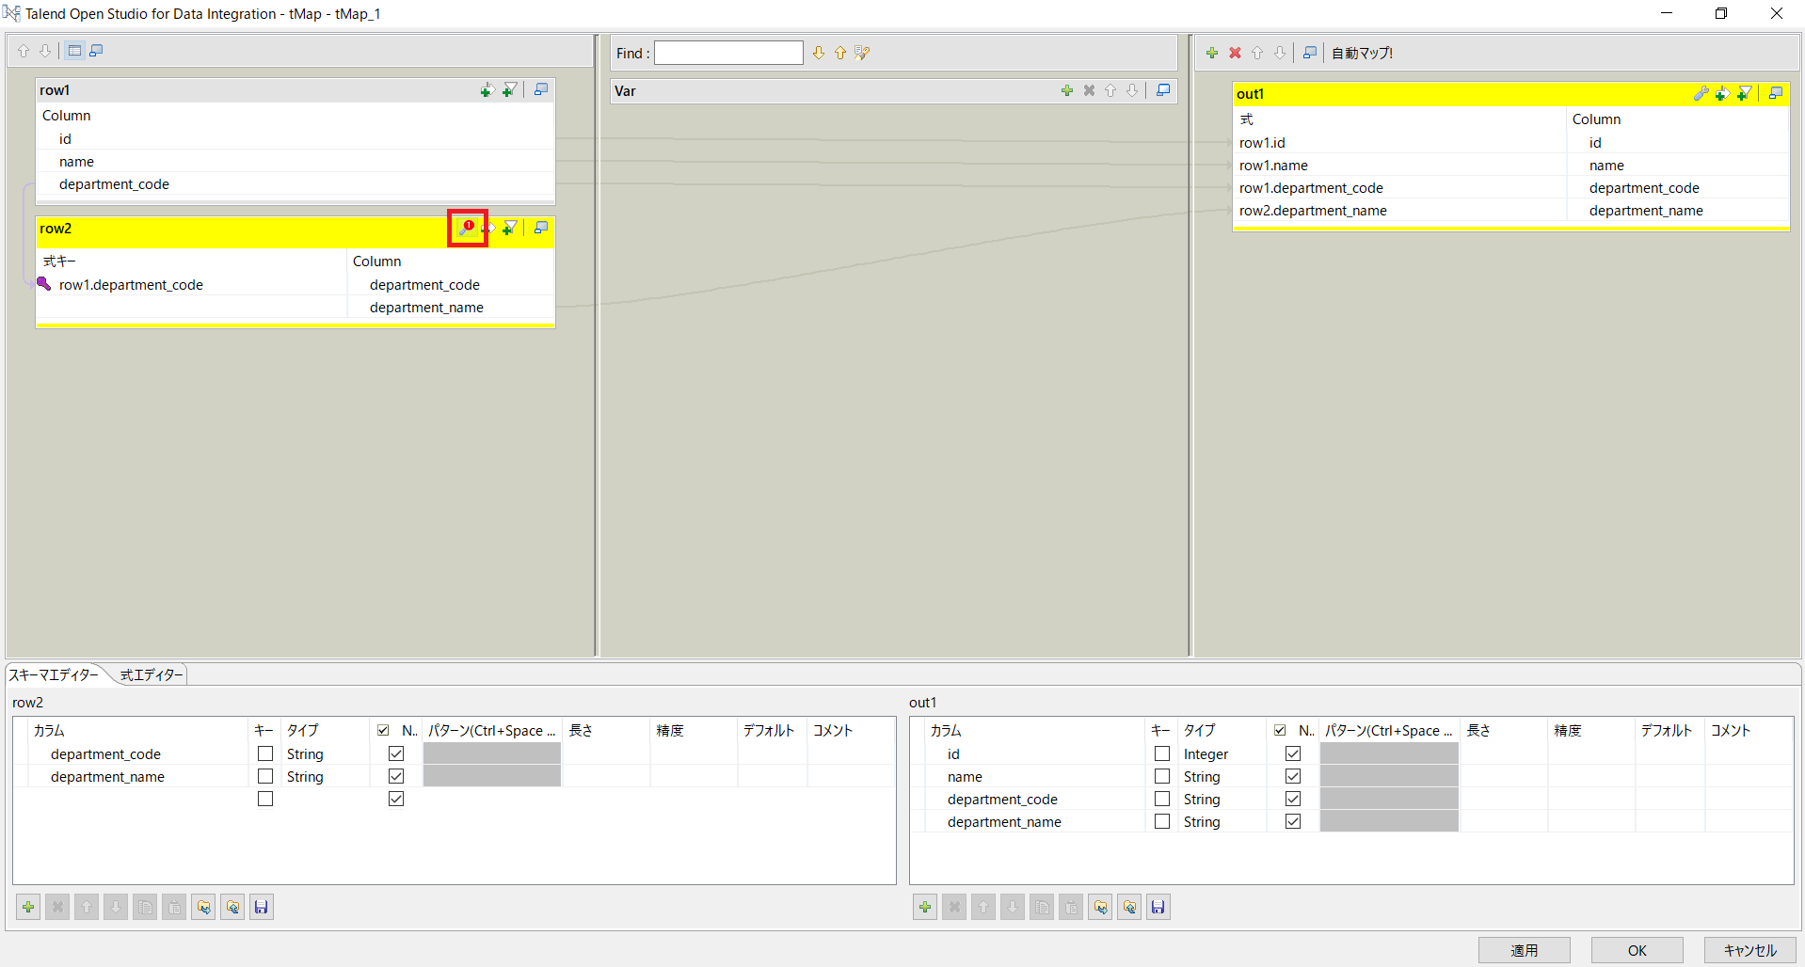
Task: Open type dropdown for out1 department_name
Action: [x=1222, y=821]
